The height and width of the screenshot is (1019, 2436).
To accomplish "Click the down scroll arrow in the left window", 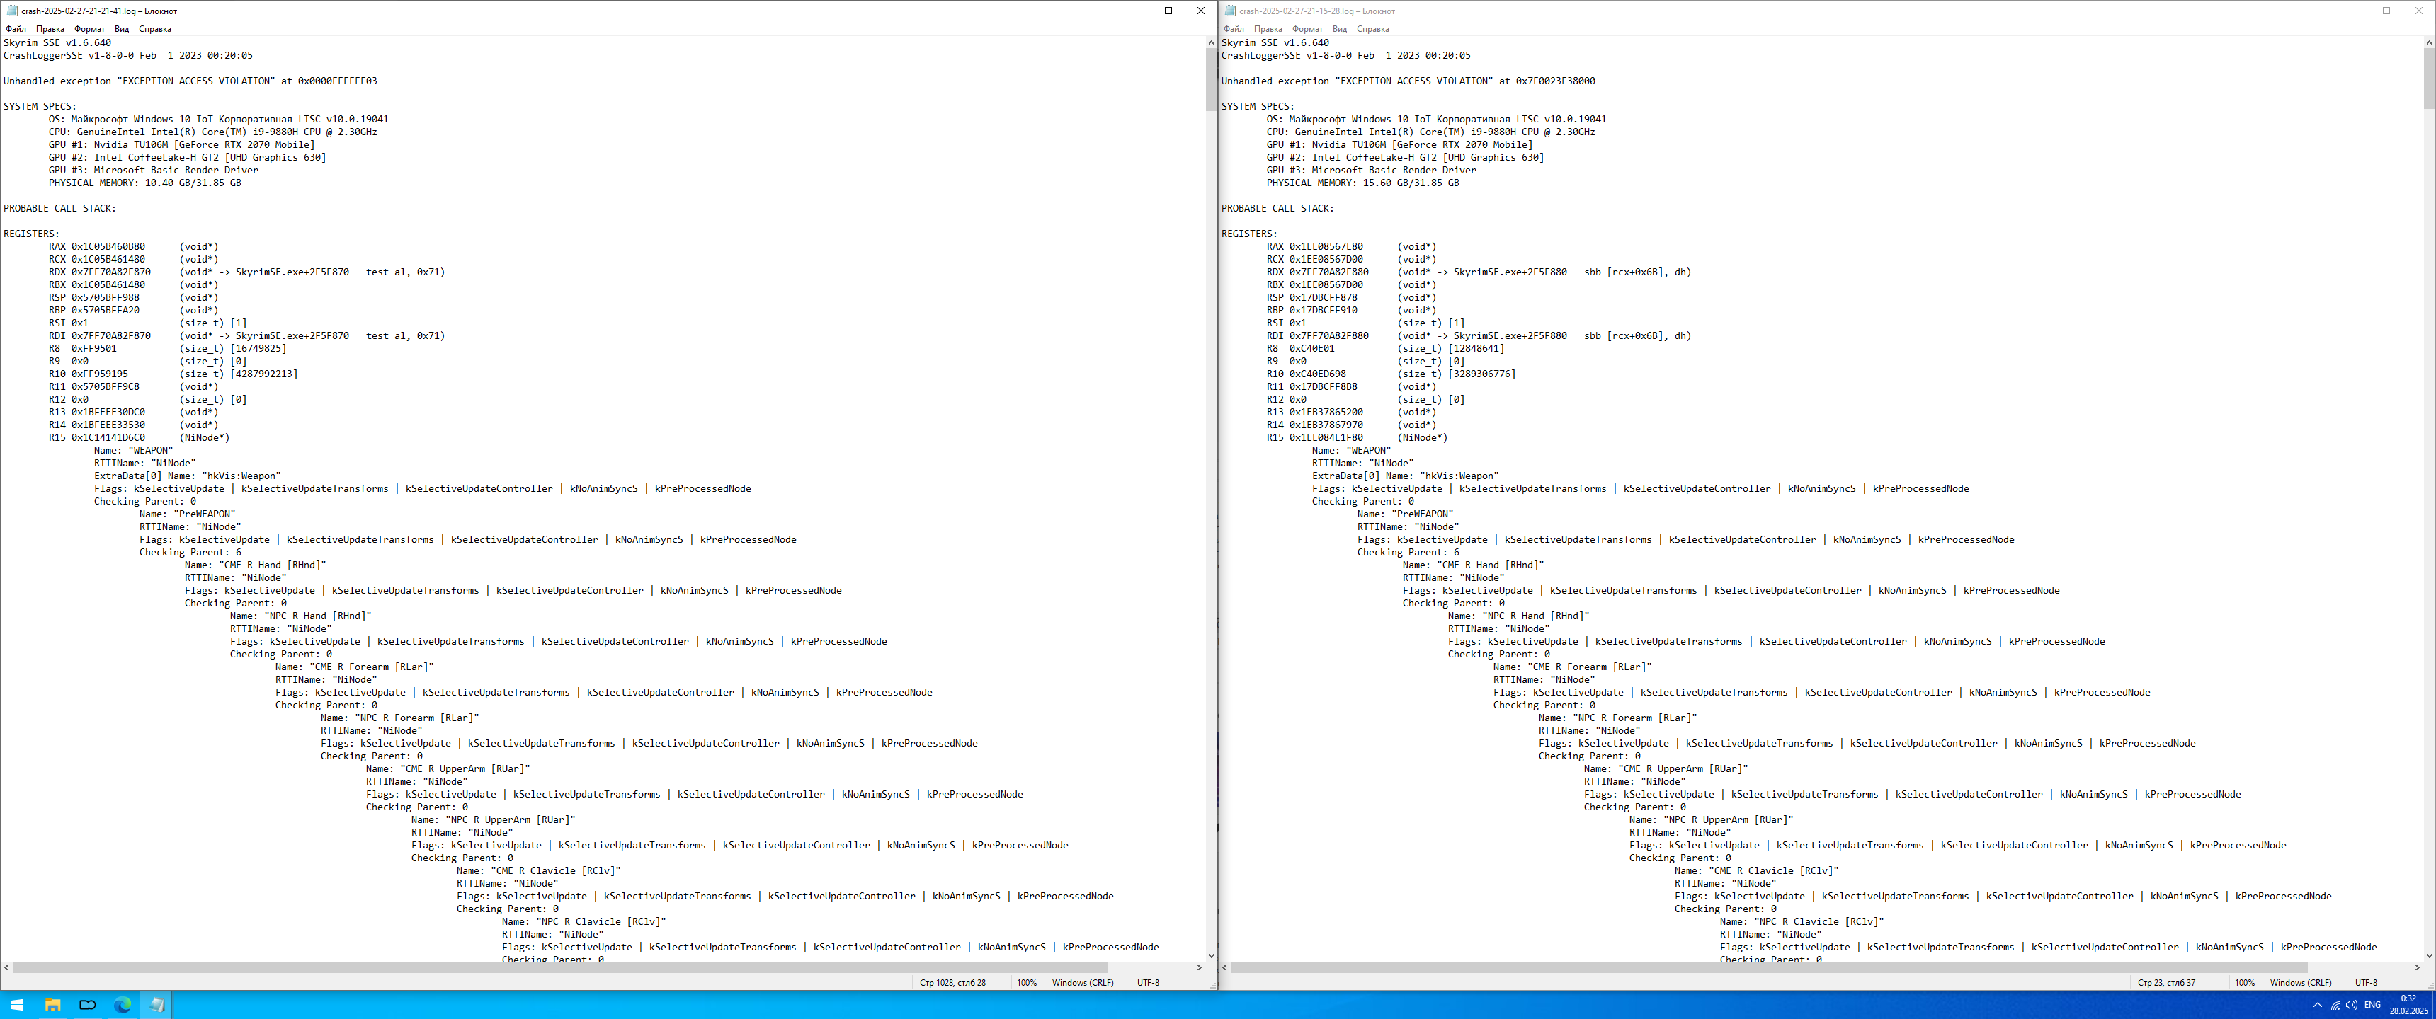I will pyautogui.click(x=1210, y=956).
